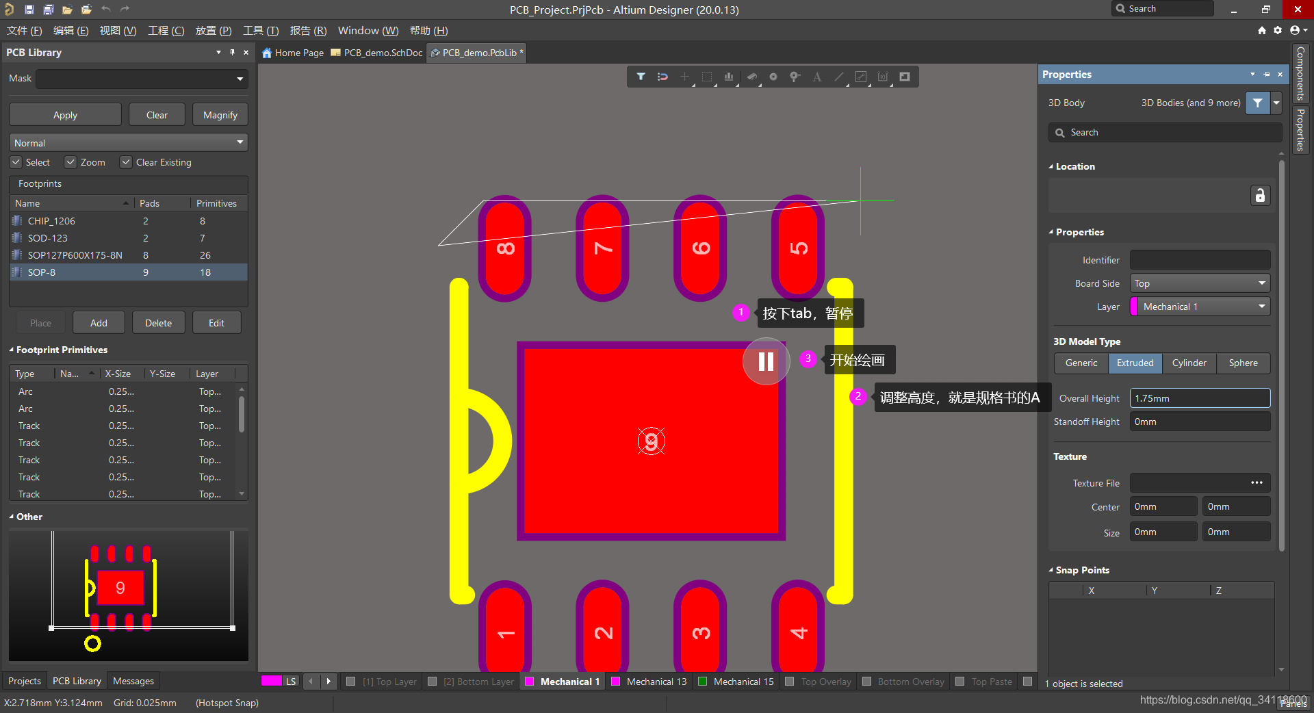Open the Align Objects bar-chart tool
1314x713 pixels.
coord(729,77)
